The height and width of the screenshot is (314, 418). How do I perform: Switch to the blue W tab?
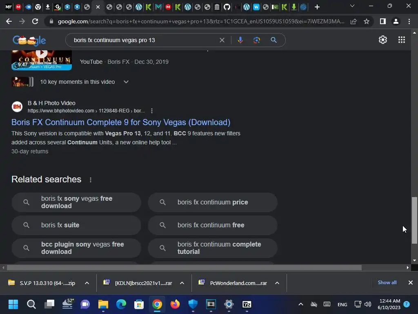[256, 7]
